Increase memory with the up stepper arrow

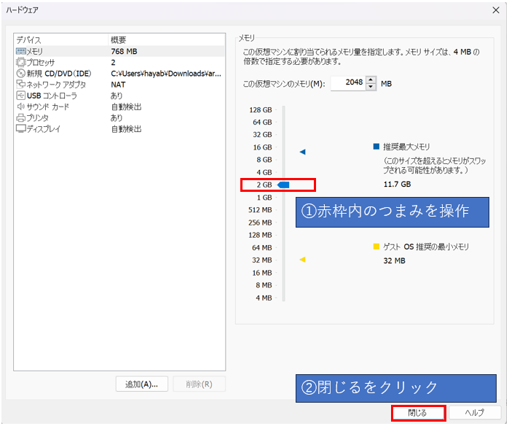(x=371, y=80)
